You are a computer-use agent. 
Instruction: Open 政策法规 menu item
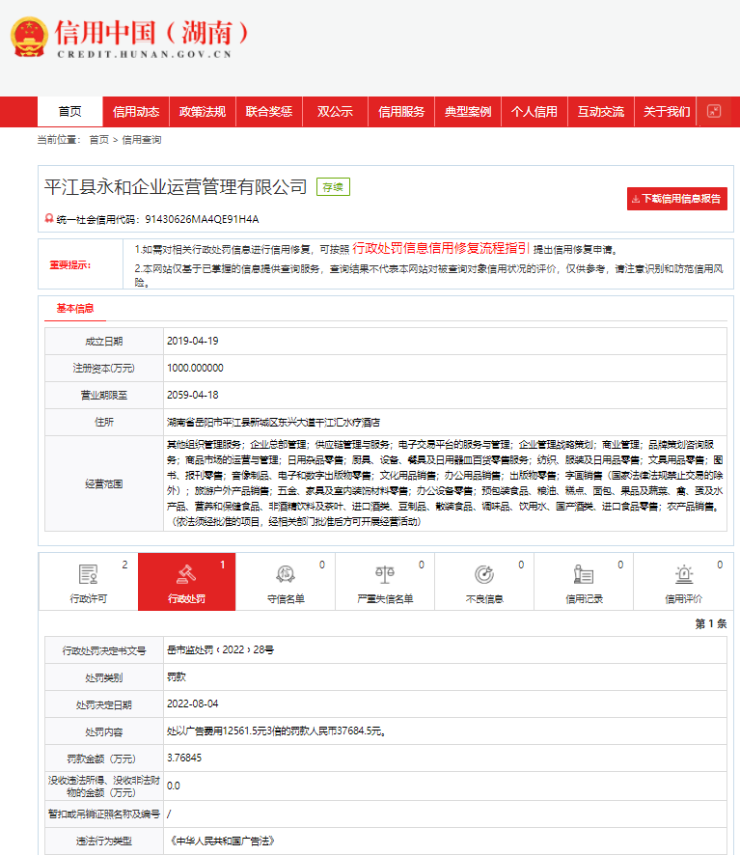[203, 111]
